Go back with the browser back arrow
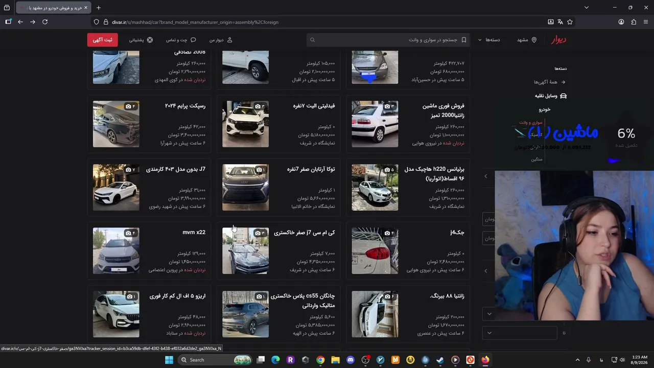 20,22
